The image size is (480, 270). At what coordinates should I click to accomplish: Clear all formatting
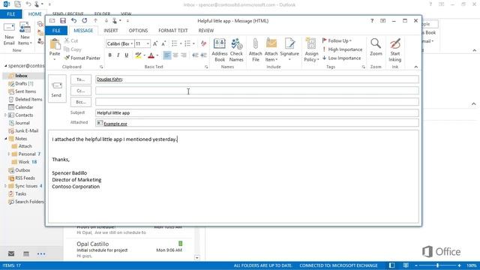[x=203, y=43]
